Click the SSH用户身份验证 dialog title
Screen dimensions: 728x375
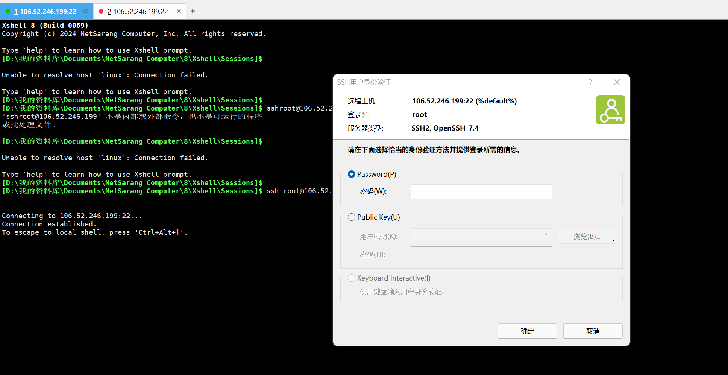pyautogui.click(x=364, y=82)
